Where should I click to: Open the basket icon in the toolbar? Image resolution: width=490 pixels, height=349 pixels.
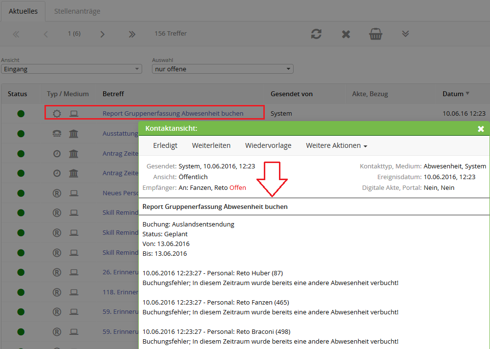(x=375, y=34)
